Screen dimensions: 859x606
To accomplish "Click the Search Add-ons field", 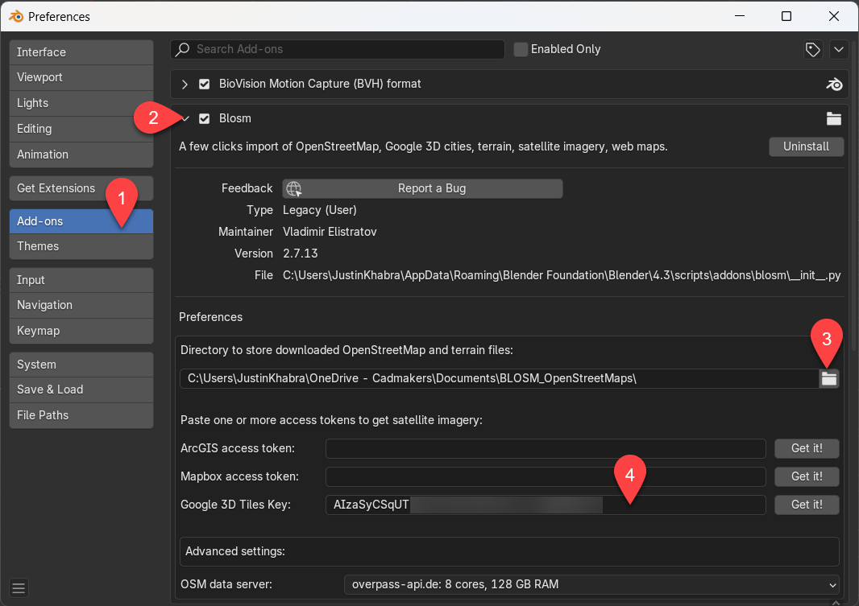I will point(338,49).
